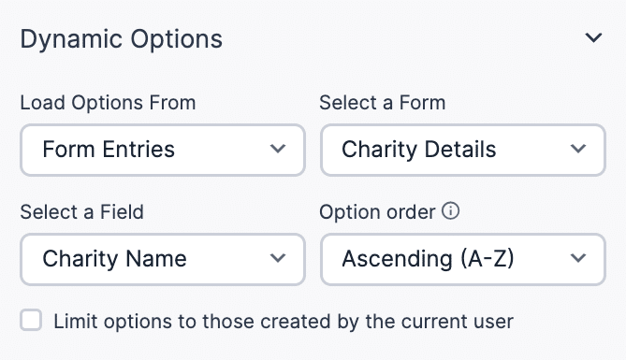Viewport: 626px width, 360px height.
Task: Click the 'Select a Form' label
Action: [x=383, y=103]
